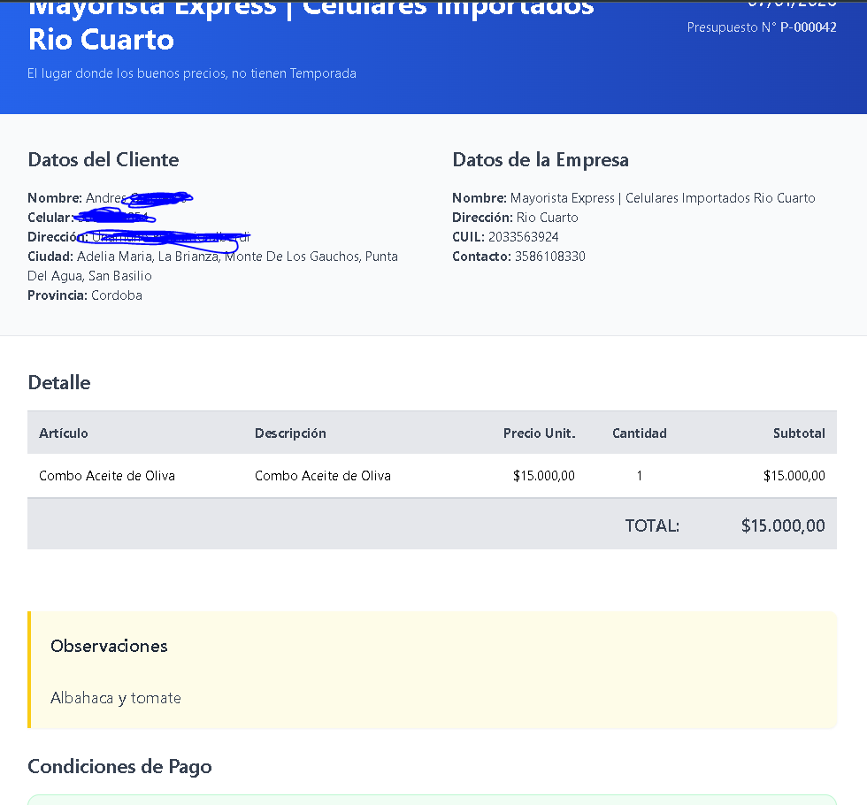The height and width of the screenshot is (805, 867).
Task: Select the Datos de la Empresa heading
Action: tap(541, 160)
